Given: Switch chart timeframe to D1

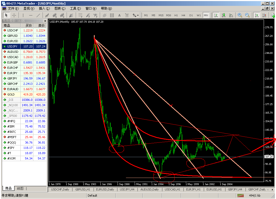Looking at the screenshot, I should point(191,15).
